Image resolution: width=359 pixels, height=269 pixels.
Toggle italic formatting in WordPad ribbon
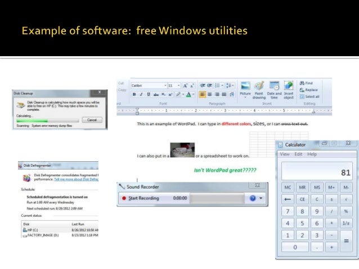(141, 94)
